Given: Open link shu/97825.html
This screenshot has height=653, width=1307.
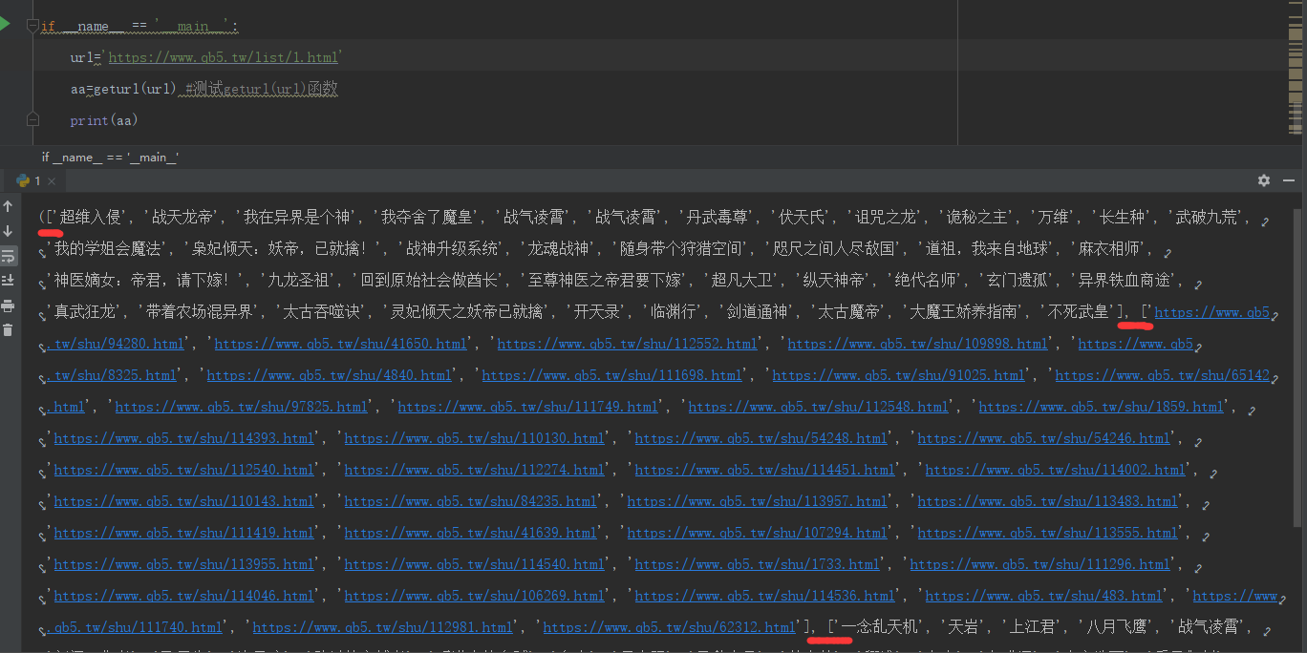Looking at the screenshot, I should [x=242, y=407].
